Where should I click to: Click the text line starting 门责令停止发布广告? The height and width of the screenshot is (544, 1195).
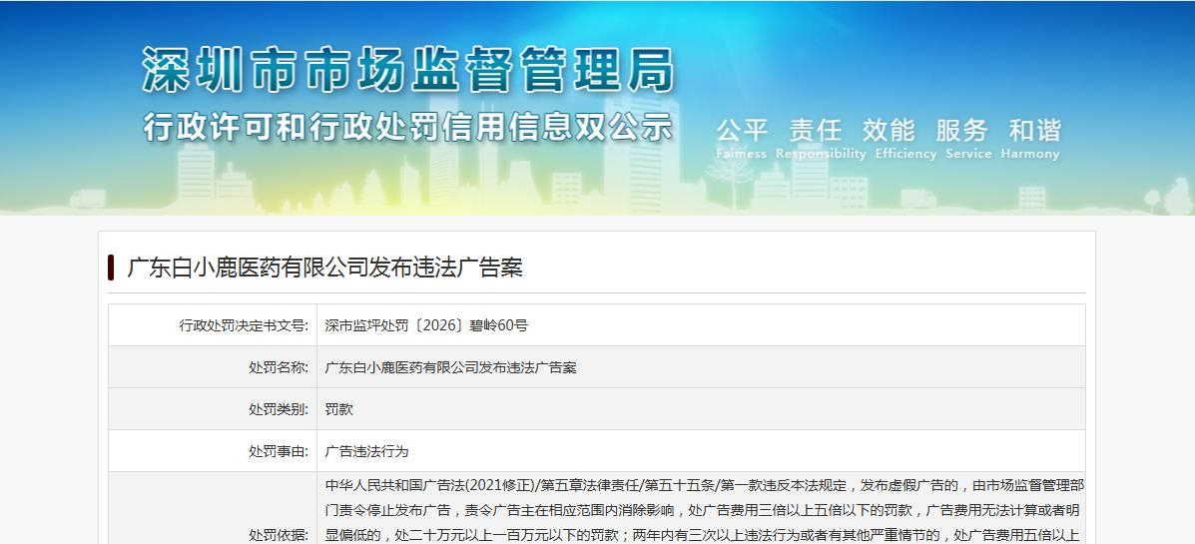point(702,510)
